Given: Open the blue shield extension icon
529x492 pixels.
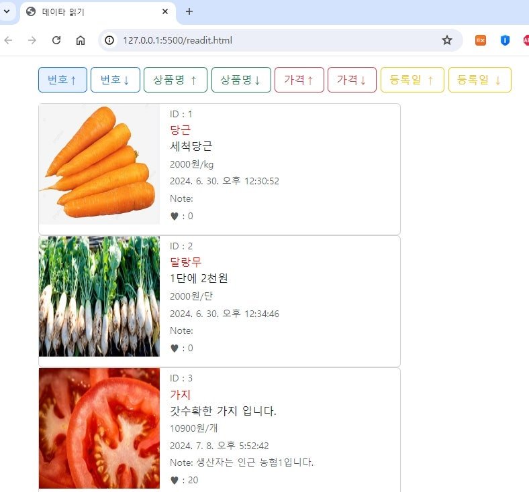Looking at the screenshot, I should 505,40.
